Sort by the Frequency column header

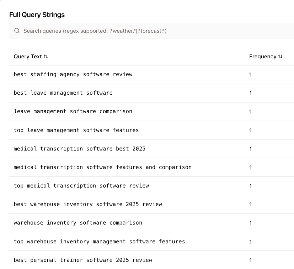tap(263, 57)
